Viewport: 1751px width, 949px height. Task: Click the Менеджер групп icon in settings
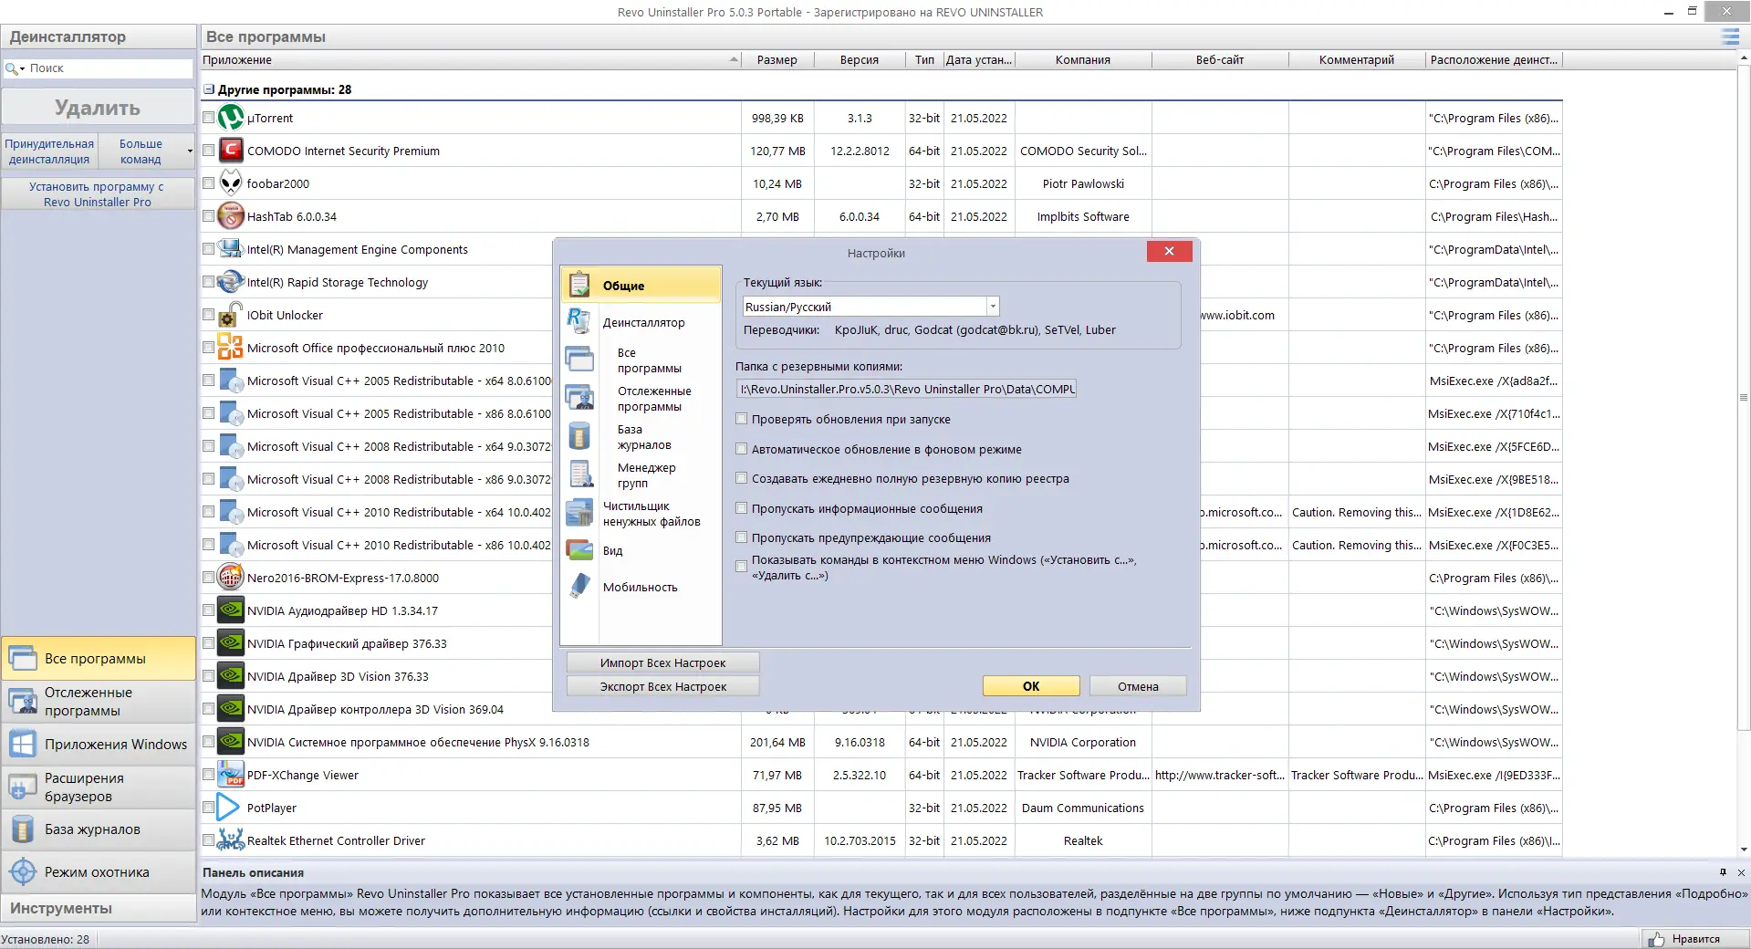coord(579,474)
